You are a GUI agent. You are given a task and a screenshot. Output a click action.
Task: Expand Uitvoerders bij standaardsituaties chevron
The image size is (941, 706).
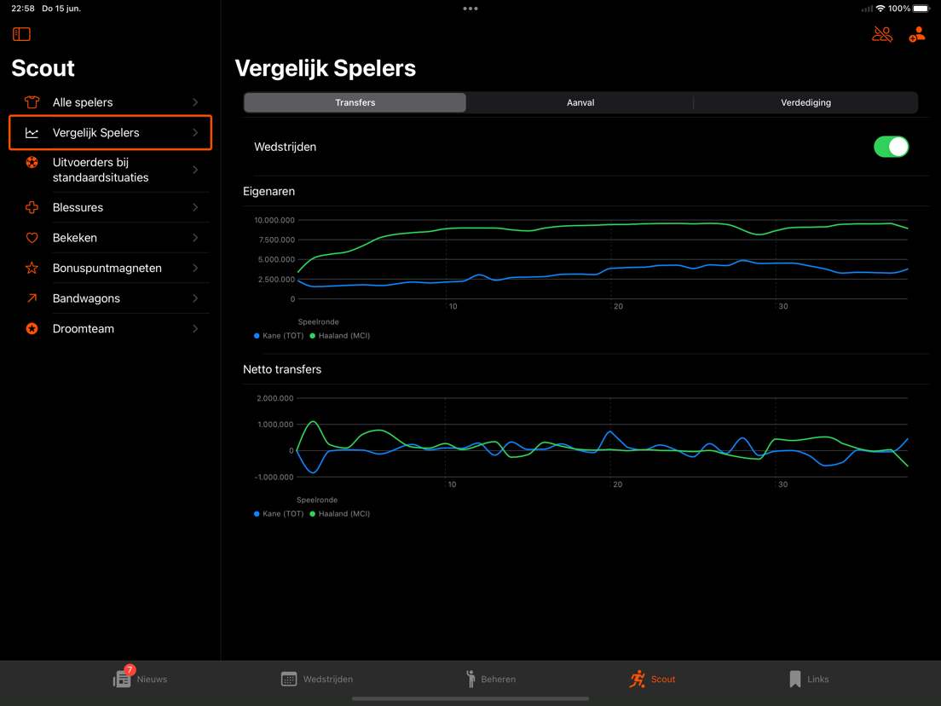195,170
